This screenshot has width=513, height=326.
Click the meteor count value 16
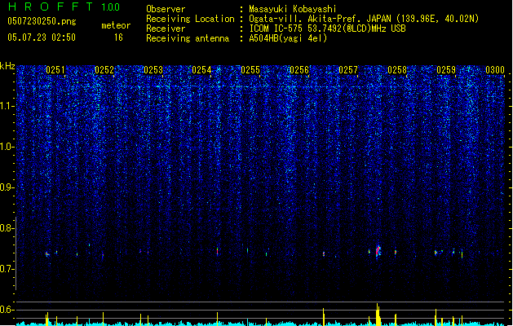point(118,37)
